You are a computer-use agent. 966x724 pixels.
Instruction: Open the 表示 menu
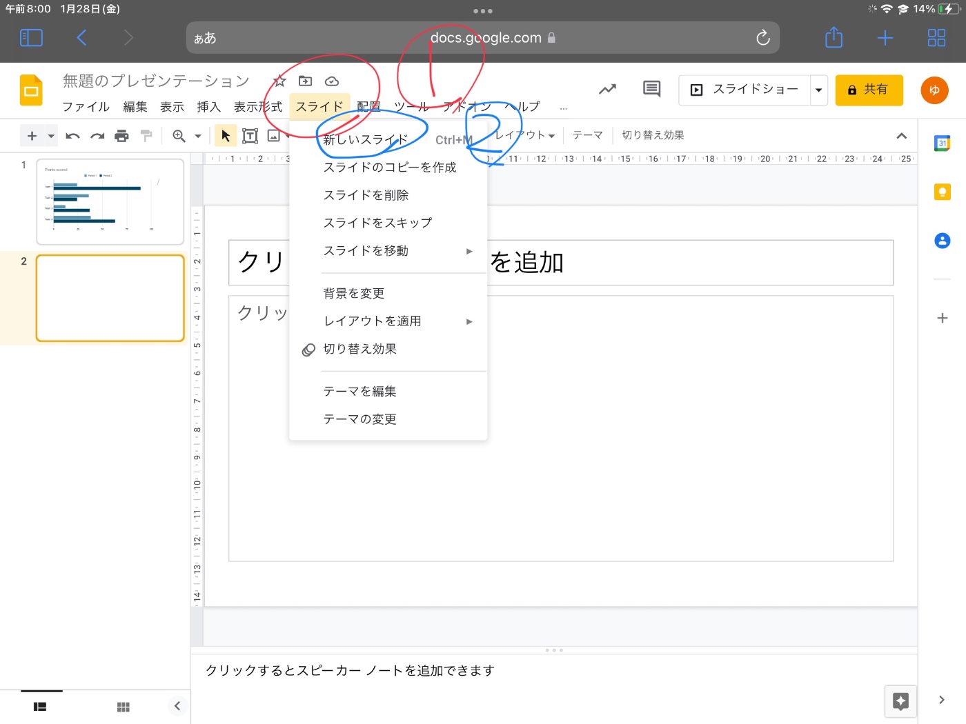[172, 107]
